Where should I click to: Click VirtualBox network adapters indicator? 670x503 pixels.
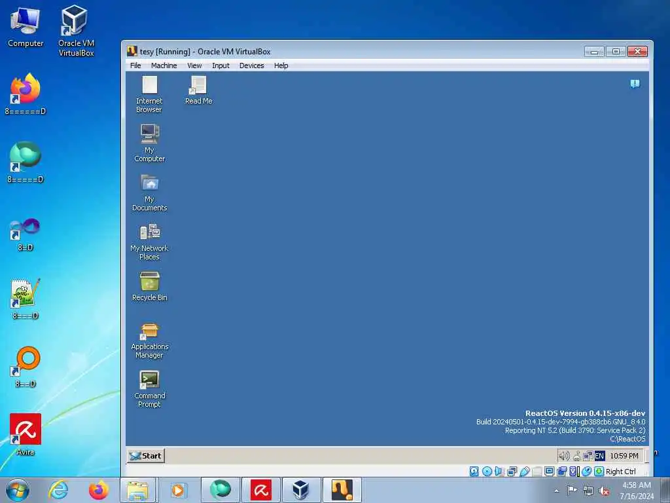[512, 472]
